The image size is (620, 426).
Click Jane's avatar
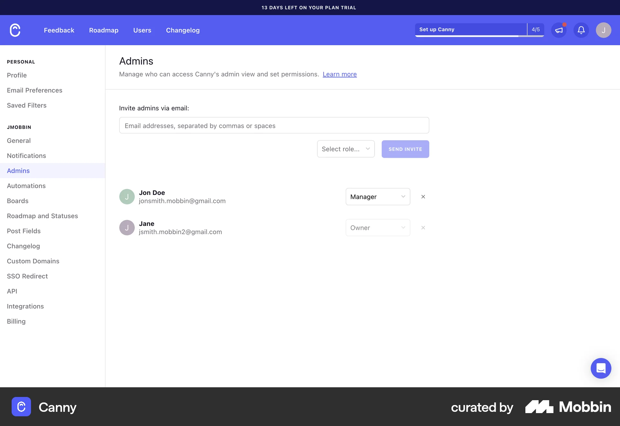127,228
